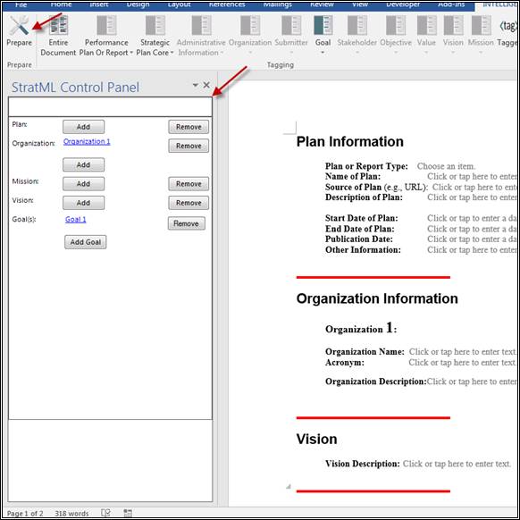Click the Add Goal button

(86, 242)
